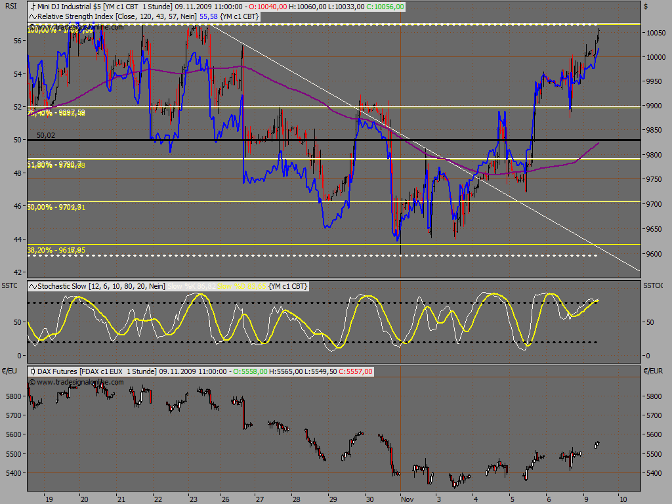The width and height of the screenshot is (672, 504).
Task: Click the RSI reading 55,58
Action: (209, 16)
